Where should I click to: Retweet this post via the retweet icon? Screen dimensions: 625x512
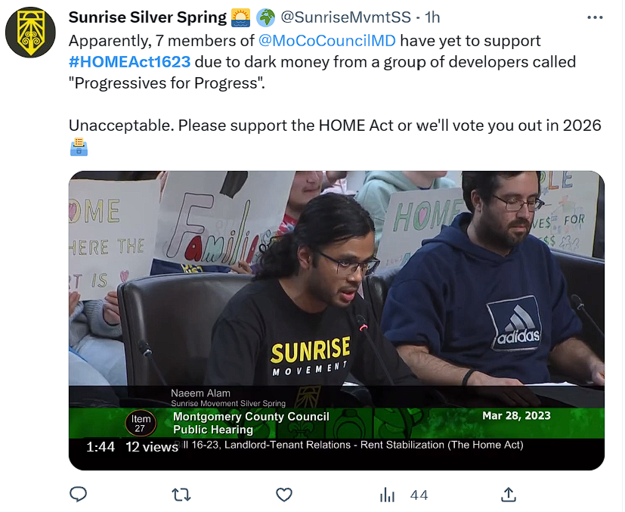coord(181,495)
